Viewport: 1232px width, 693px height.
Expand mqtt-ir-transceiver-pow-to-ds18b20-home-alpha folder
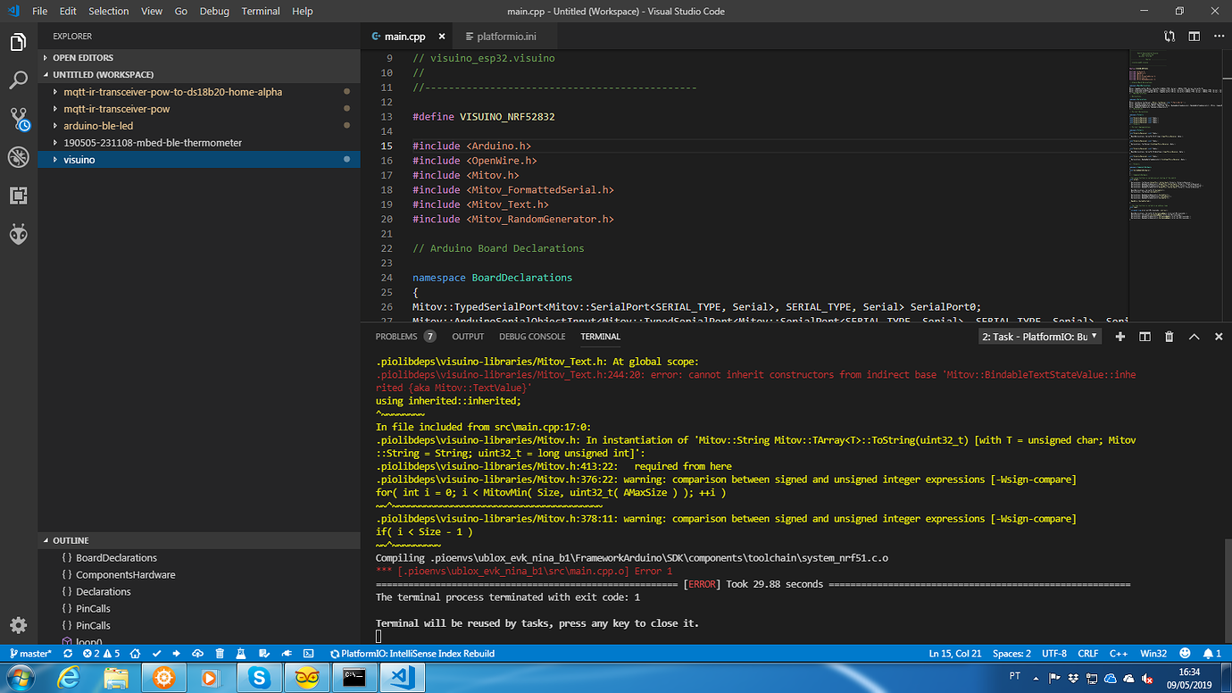[199, 92]
